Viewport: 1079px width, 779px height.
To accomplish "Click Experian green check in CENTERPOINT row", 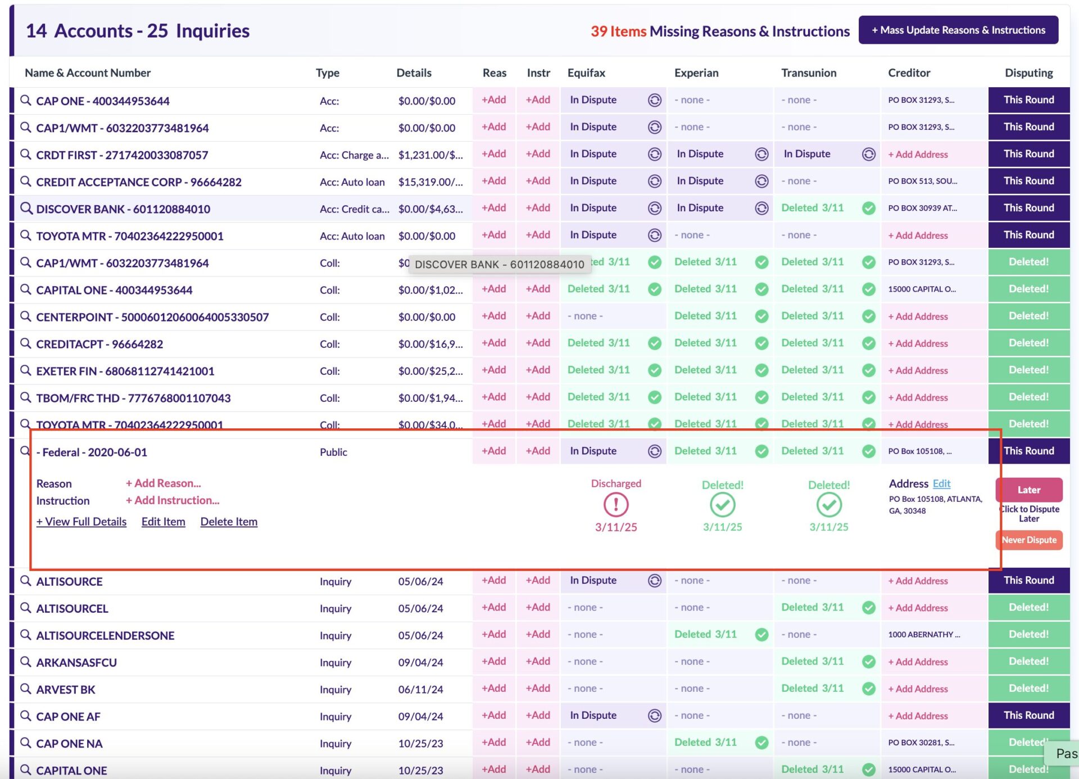I will pos(761,316).
